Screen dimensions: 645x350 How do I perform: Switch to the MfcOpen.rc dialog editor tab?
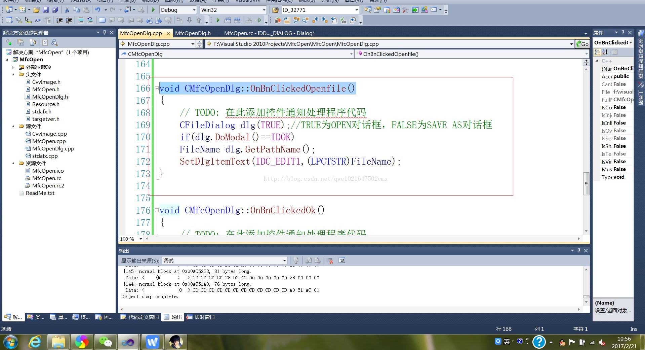269,33
